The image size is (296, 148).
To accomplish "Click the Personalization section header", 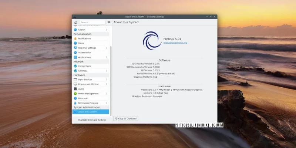I will pos(83,34).
